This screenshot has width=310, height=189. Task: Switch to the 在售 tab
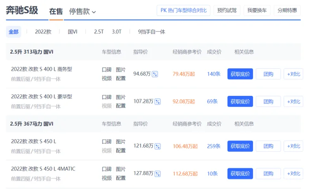[x=56, y=12]
